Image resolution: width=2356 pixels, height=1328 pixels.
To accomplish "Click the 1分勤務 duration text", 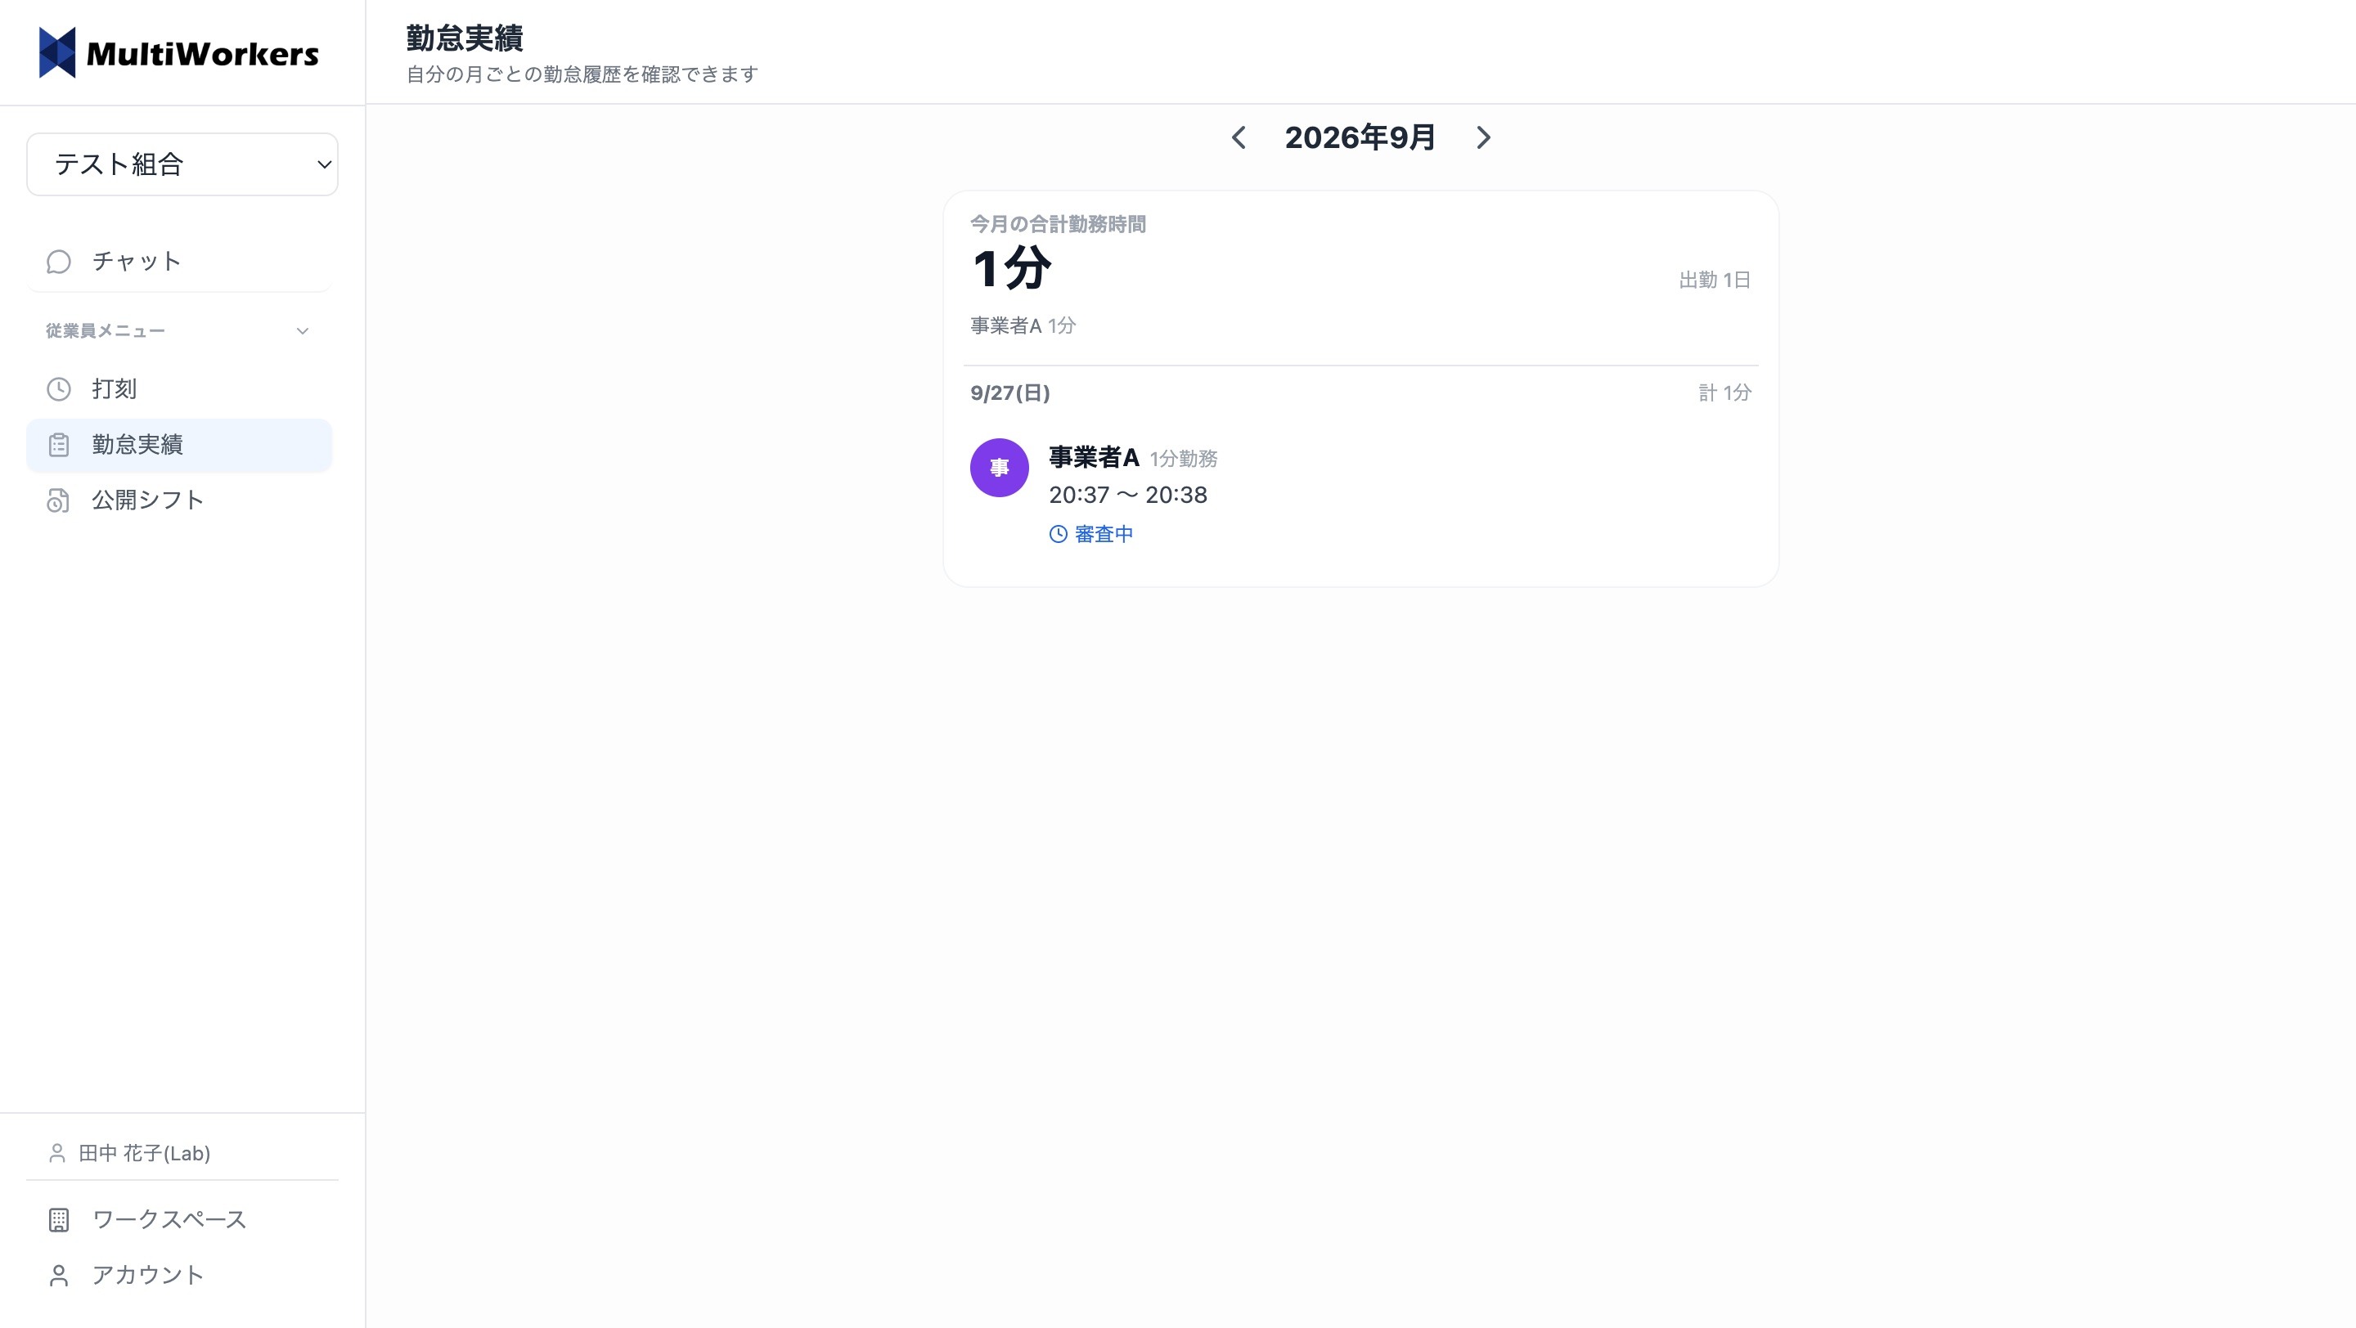I will pos(1184,459).
